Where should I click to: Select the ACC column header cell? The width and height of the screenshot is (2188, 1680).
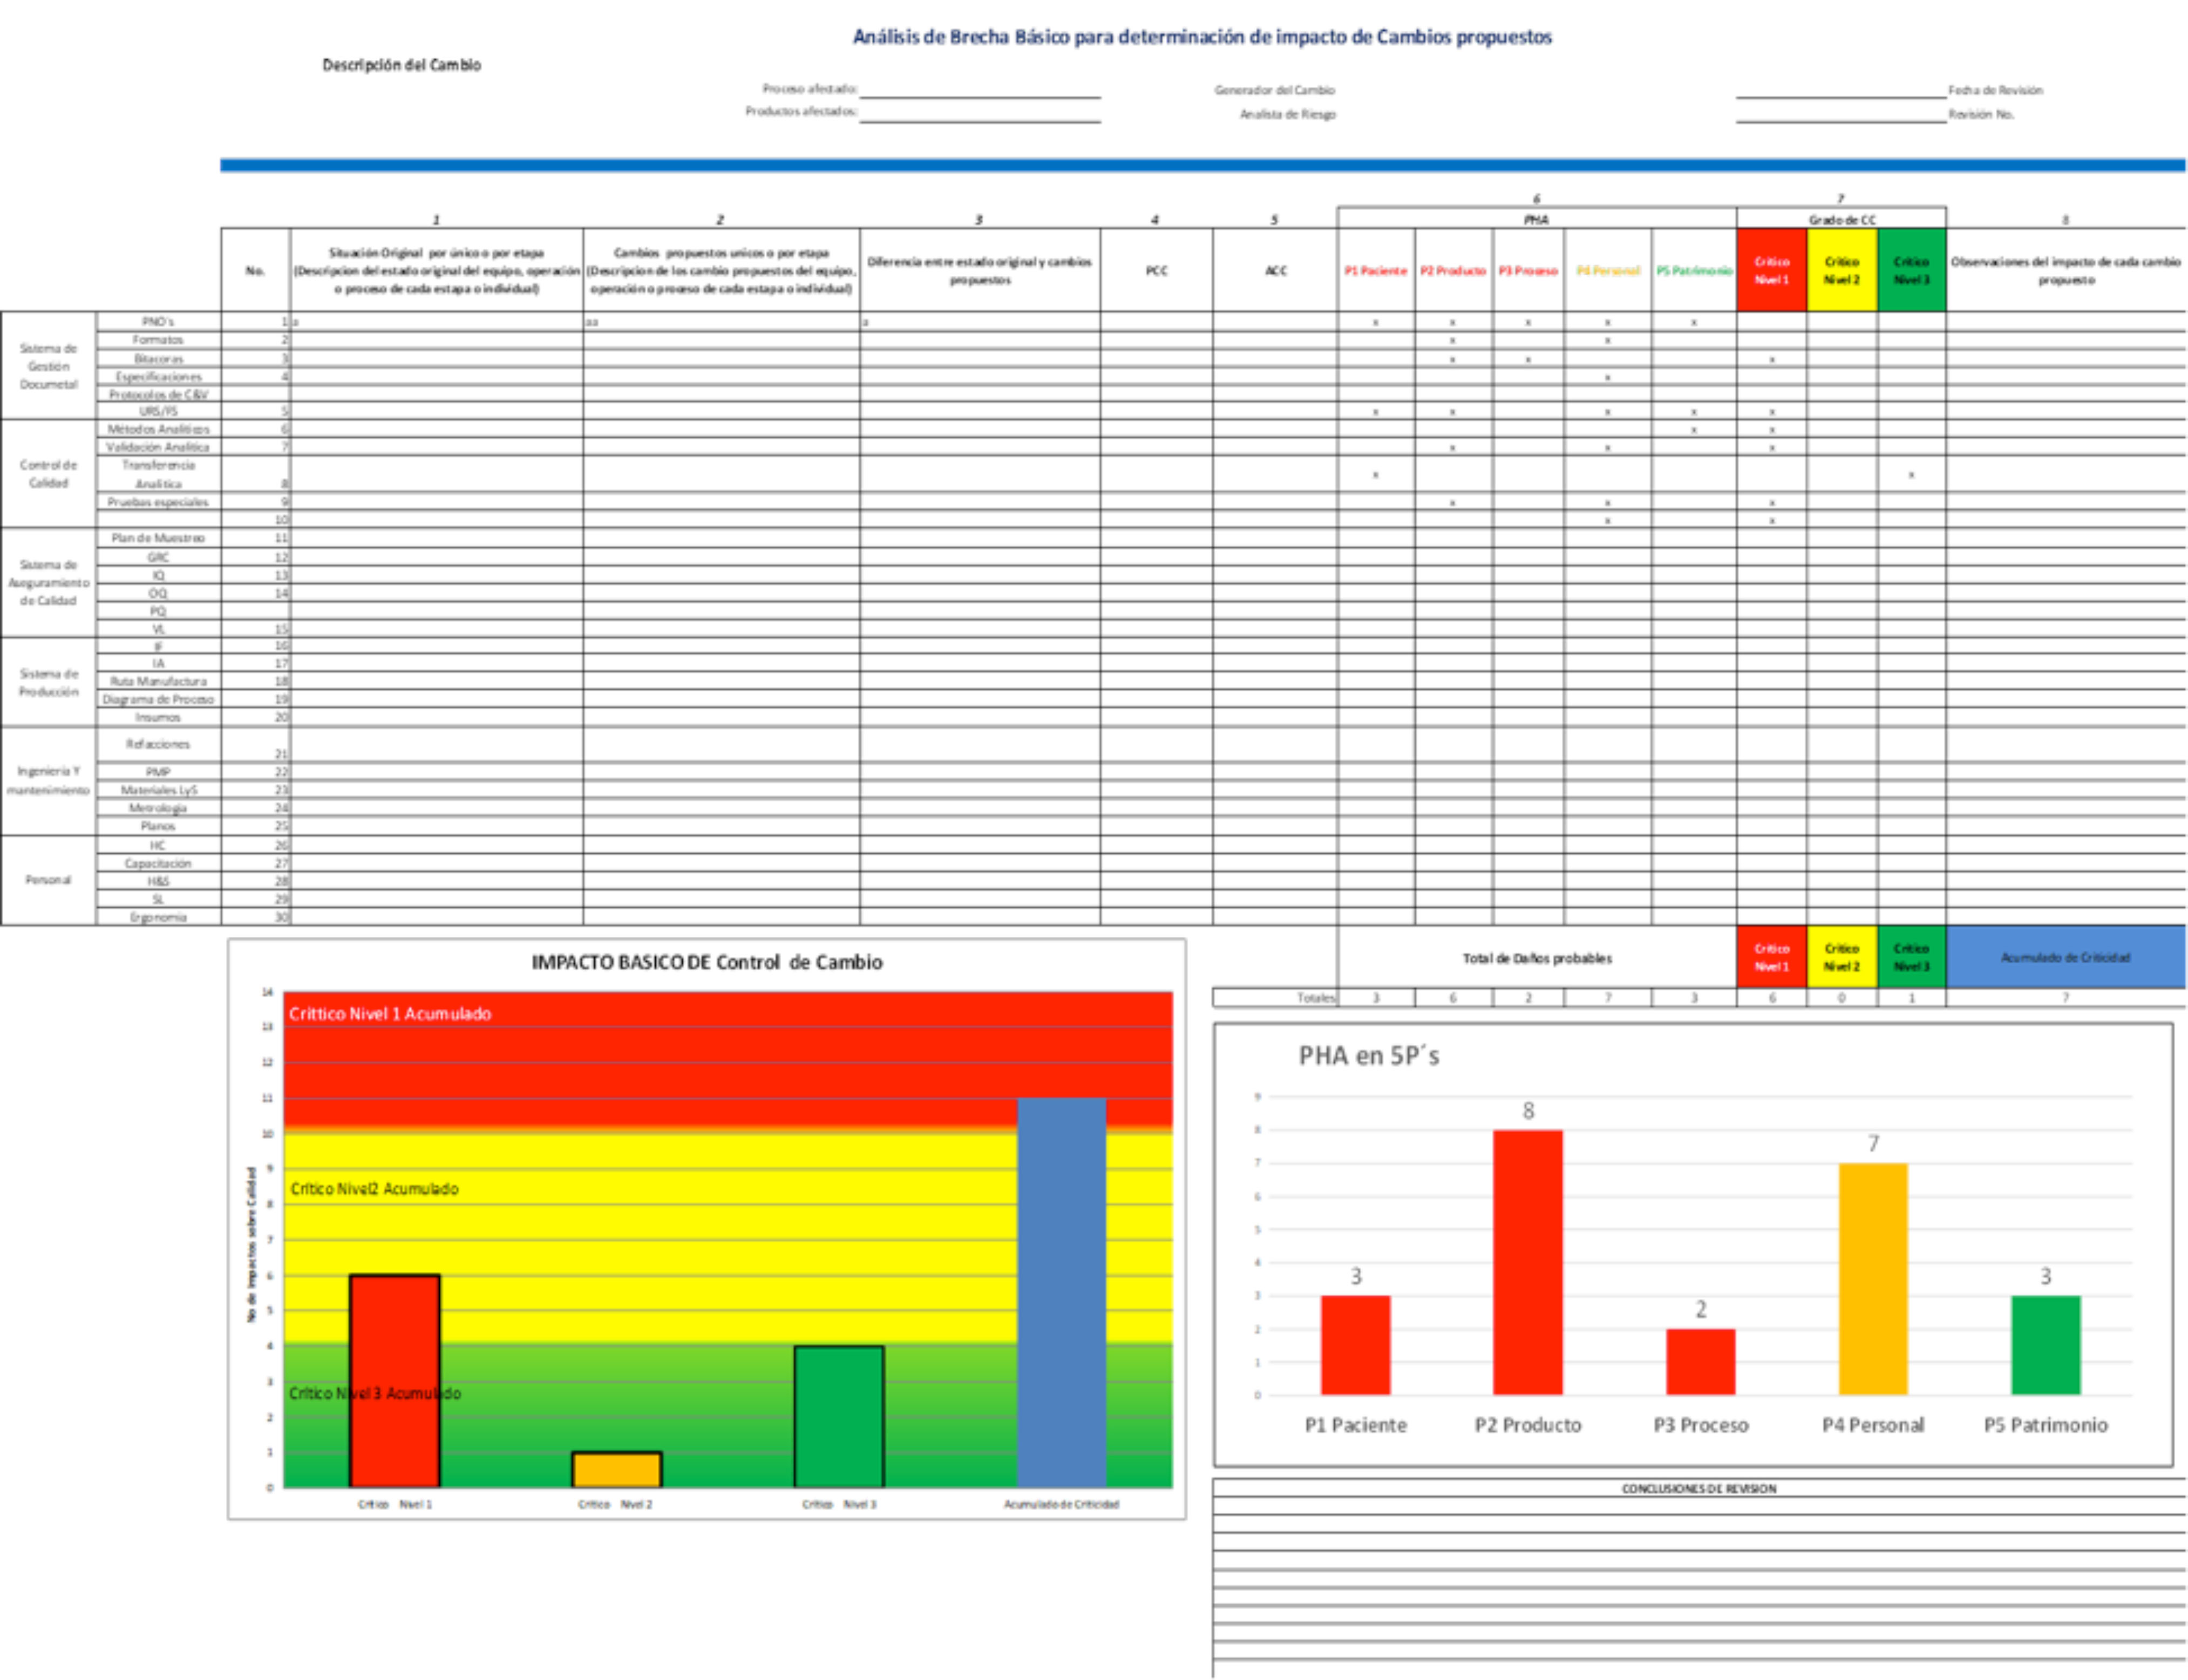tap(1275, 270)
